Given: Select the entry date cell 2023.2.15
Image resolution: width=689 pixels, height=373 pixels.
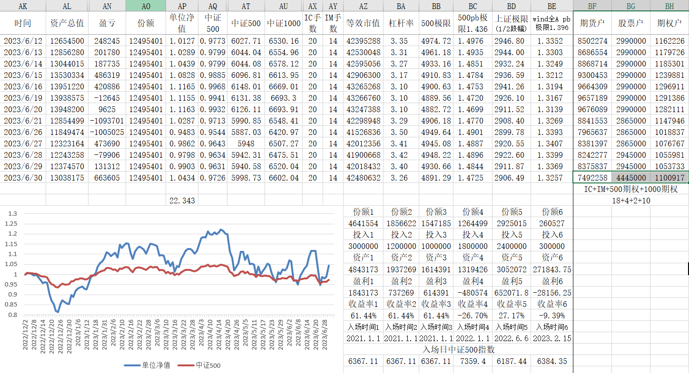Looking at the screenshot, I should [x=550, y=338].
